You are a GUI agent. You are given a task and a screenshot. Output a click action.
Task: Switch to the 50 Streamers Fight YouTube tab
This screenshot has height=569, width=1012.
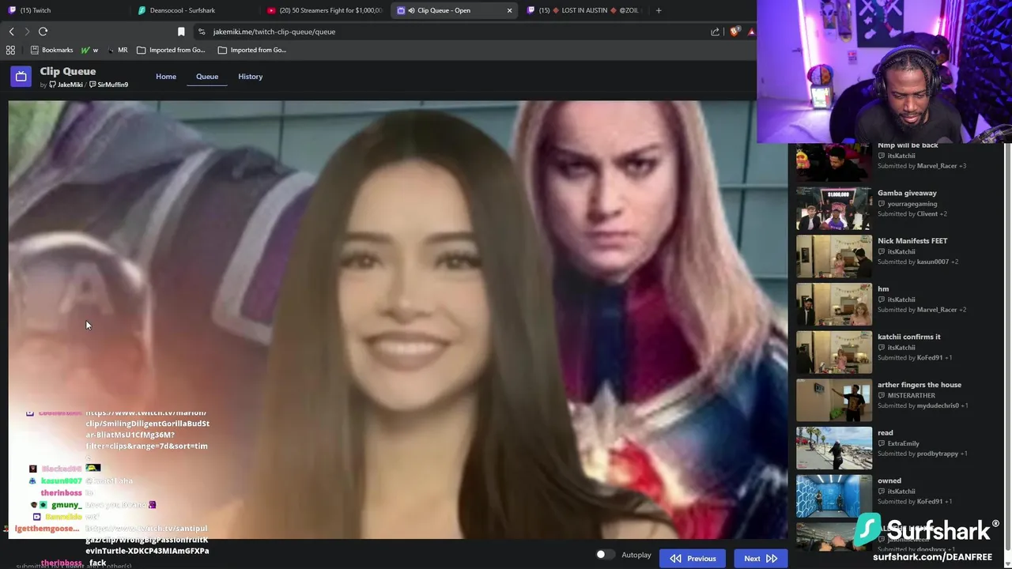[x=324, y=10]
